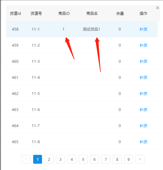The height and width of the screenshot is (170, 163).
Task: Jump to page 2
Action: [x=49, y=159]
